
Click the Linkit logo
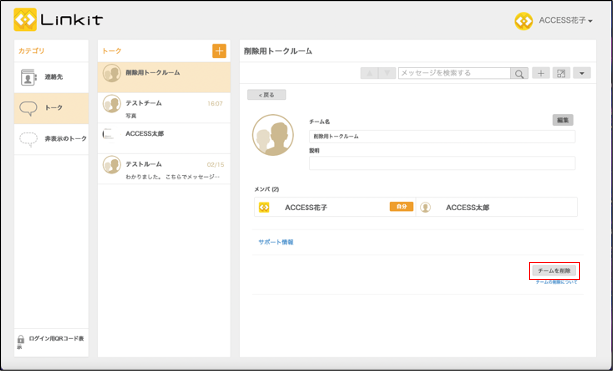pos(58,20)
